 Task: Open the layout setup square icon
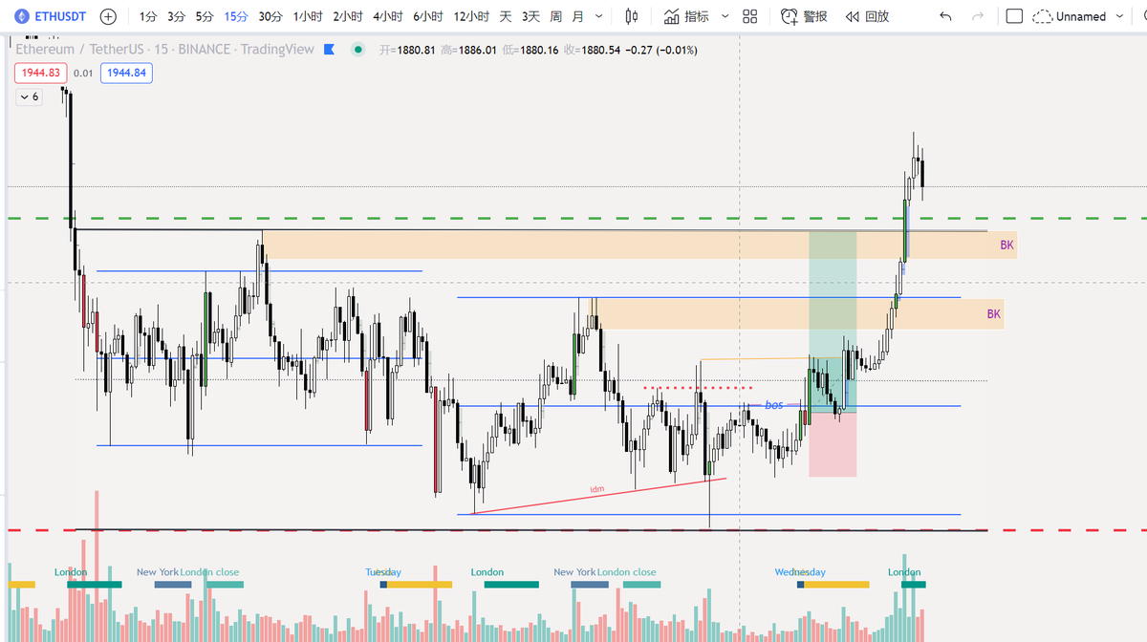click(1014, 16)
